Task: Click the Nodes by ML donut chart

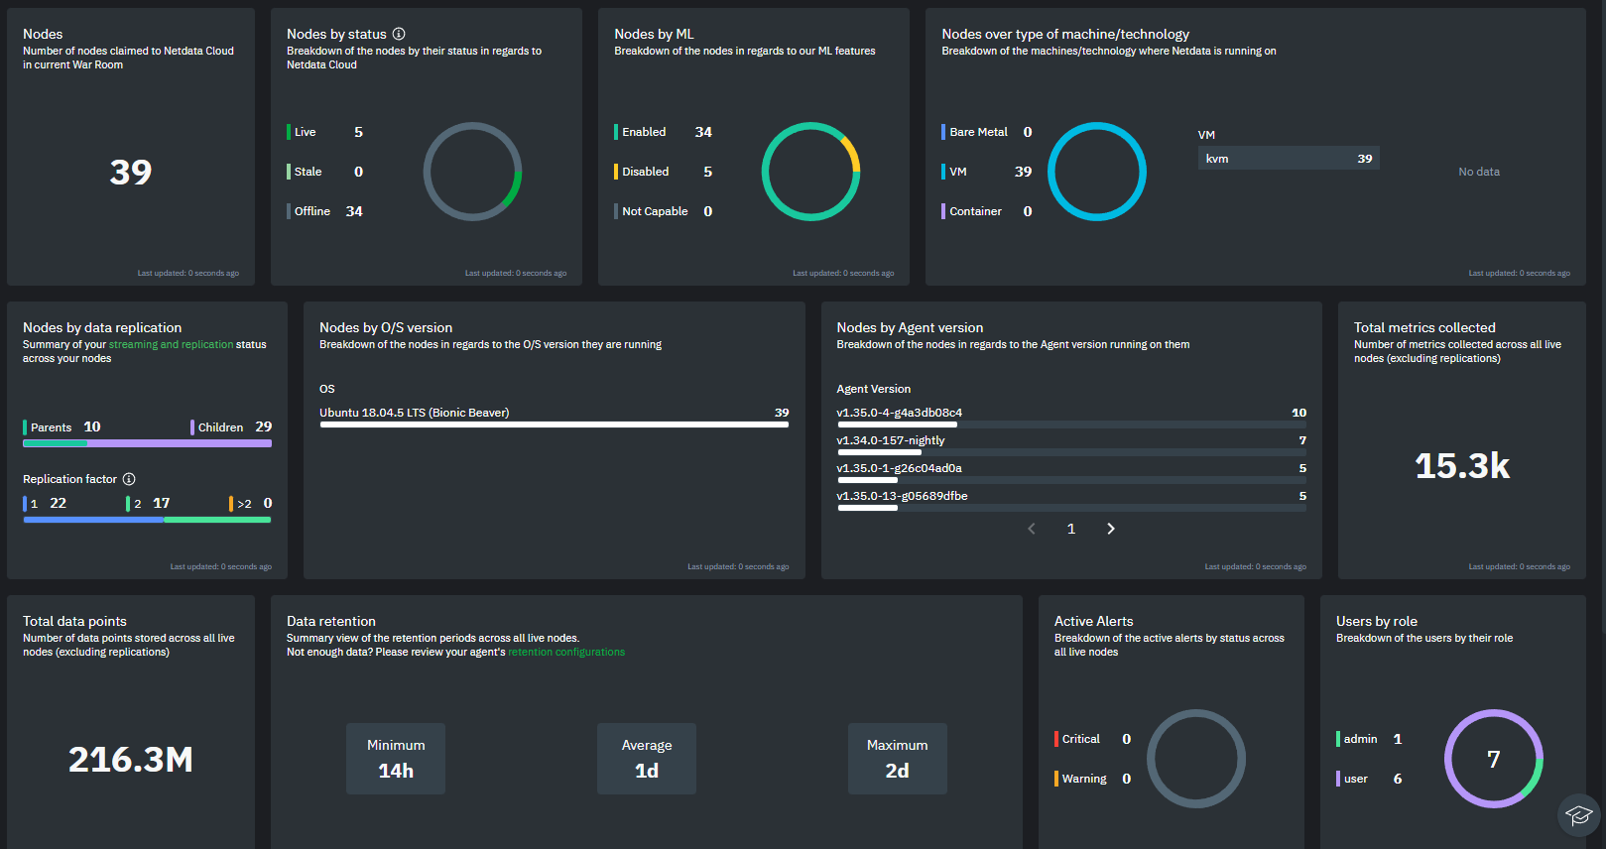Action: click(x=810, y=172)
